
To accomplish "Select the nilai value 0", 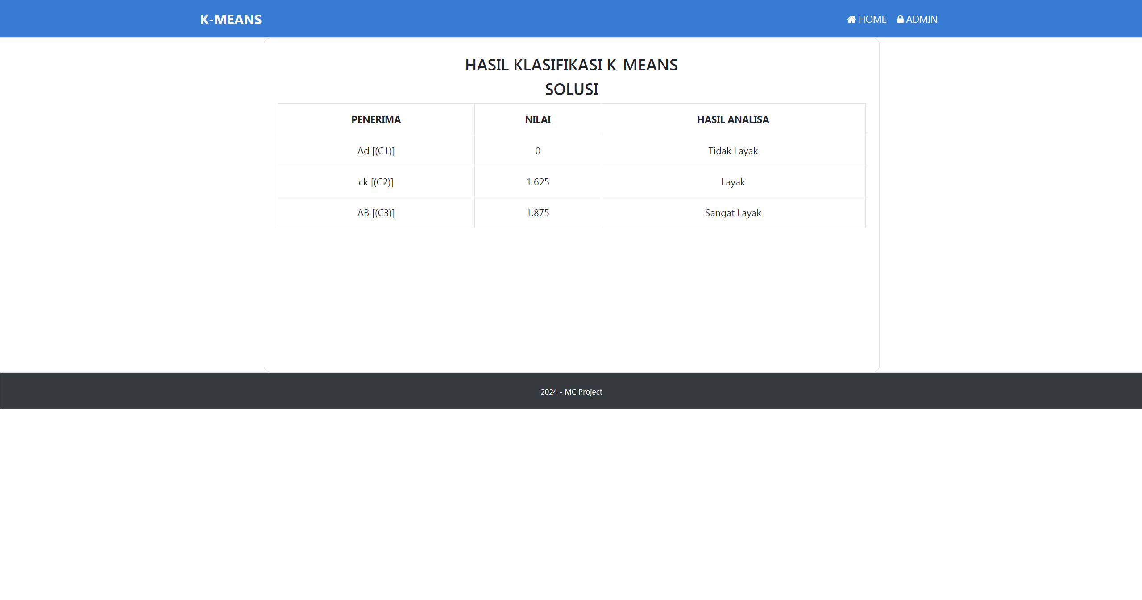I will pyautogui.click(x=537, y=151).
